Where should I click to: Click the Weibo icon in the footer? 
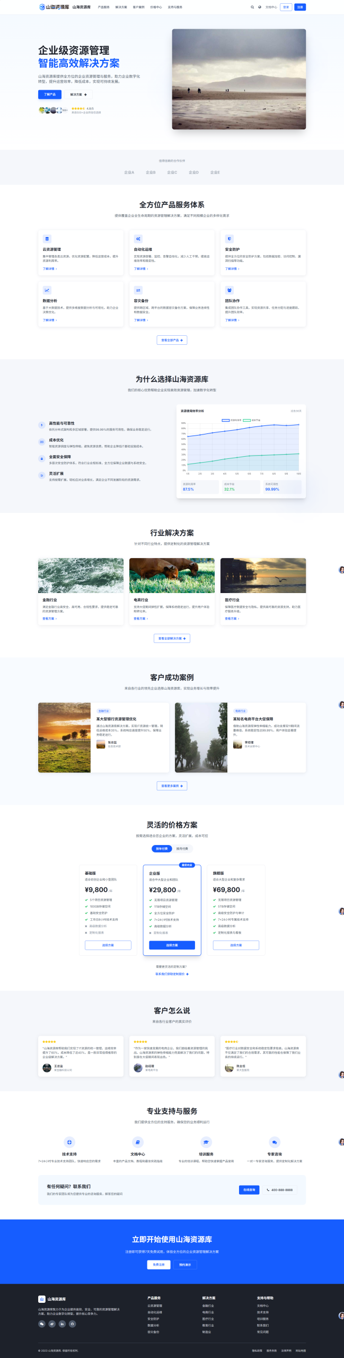coord(52,1324)
